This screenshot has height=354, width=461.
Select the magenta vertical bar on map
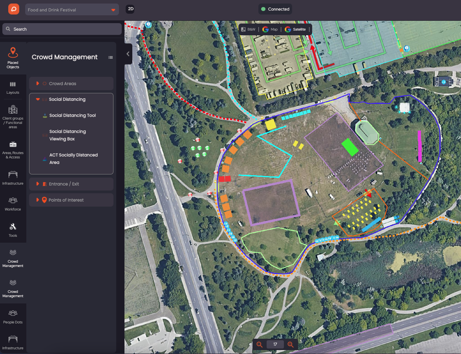tap(419, 146)
